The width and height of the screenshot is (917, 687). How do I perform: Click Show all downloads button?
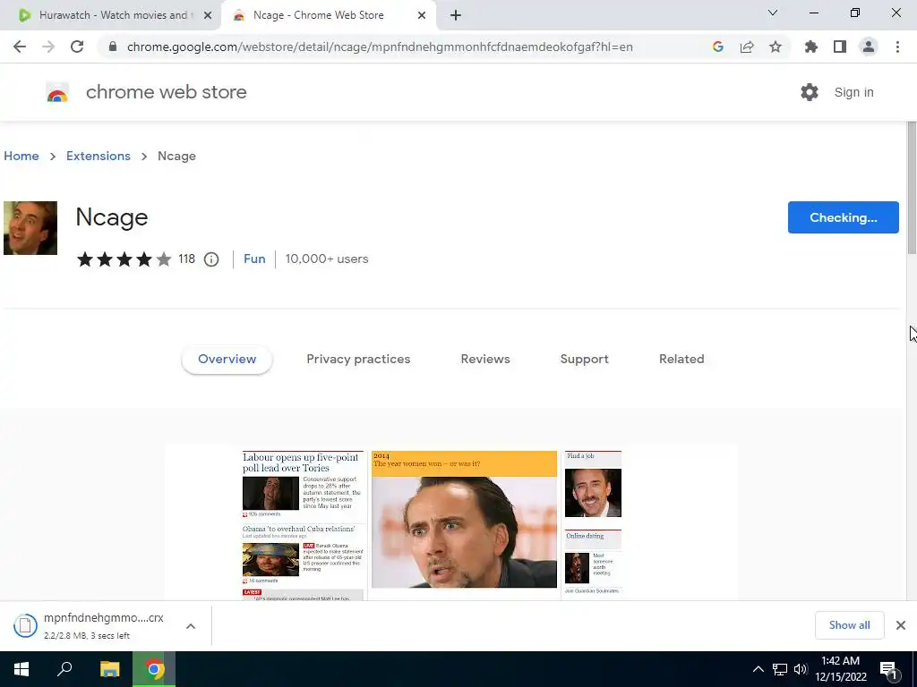click(x=849, y=625)
